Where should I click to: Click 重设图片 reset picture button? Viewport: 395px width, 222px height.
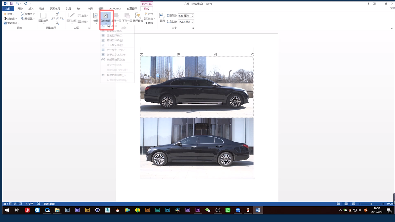(x=28, y=19)
